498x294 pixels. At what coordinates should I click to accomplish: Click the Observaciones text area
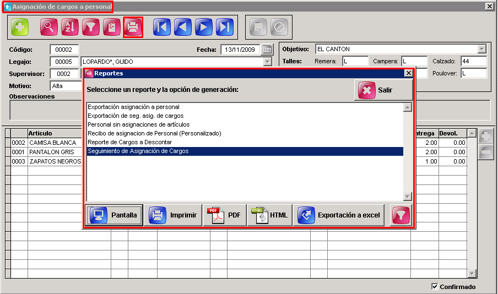46,110
